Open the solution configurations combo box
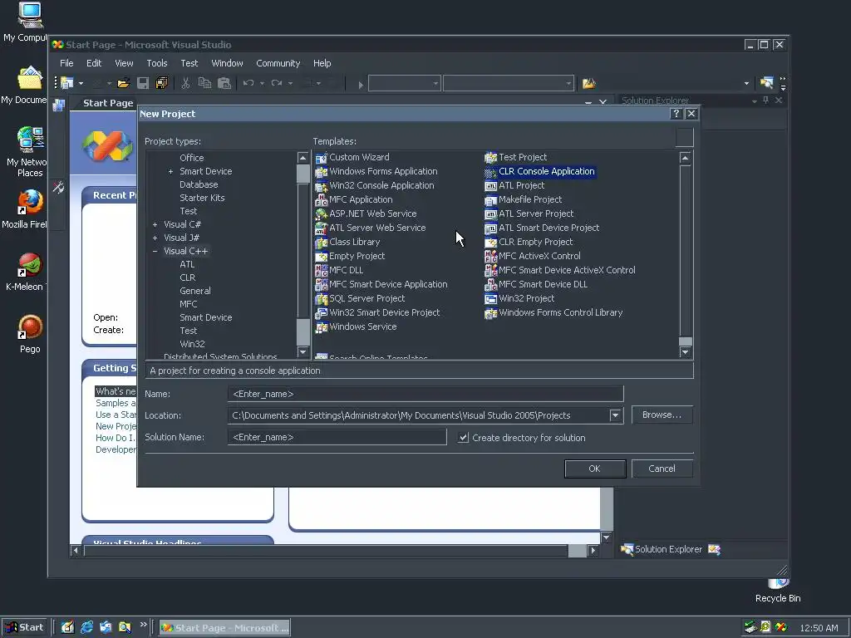 [404, 84]
